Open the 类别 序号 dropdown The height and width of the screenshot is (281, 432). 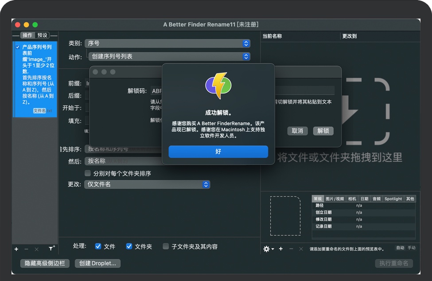pos(167,43)
